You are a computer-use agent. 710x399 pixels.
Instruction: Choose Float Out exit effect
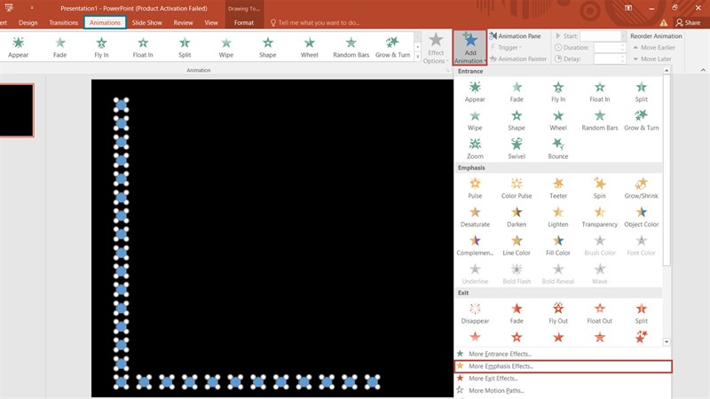coord(600,313)
